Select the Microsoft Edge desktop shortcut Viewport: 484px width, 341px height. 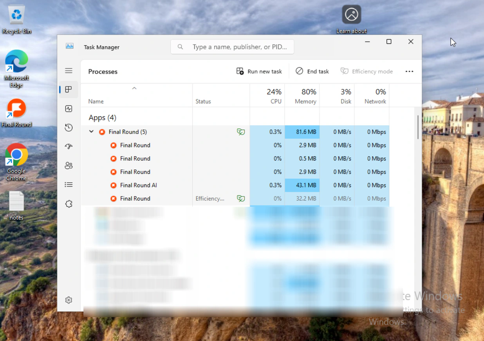point(16,69)
